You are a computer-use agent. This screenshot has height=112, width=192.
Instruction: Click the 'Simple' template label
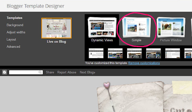click(x=136, y=40)
